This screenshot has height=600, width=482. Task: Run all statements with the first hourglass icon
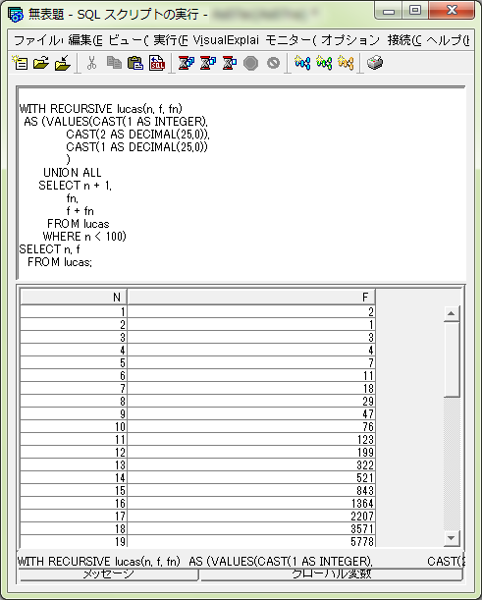pos(187,63)
